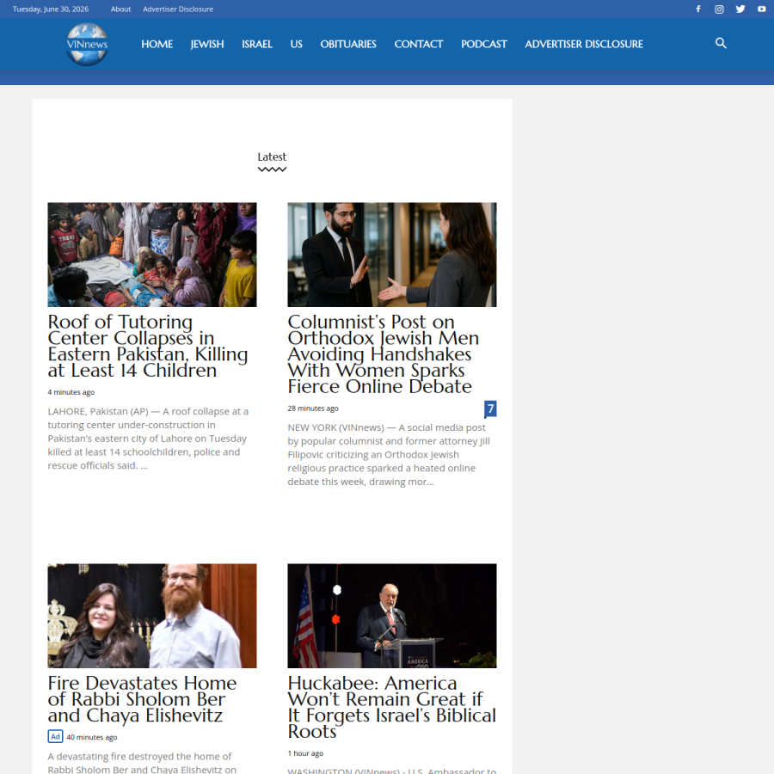This screenshot has width=774, height=774.
Task: Open the VINnews Instagram icon
Action: point(719,9)
